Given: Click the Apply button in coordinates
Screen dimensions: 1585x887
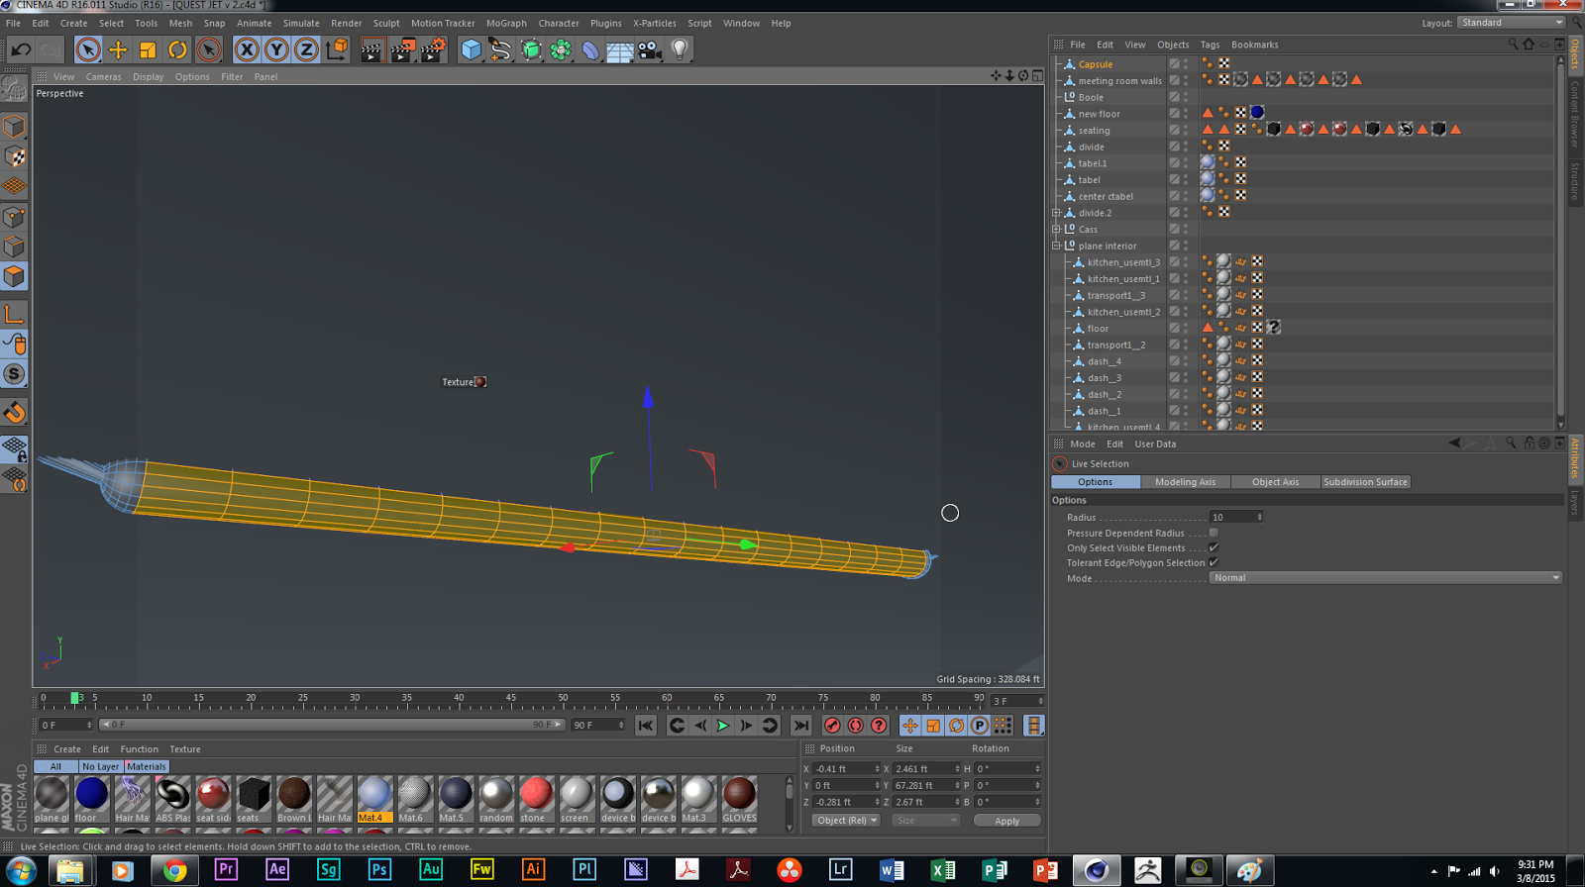Looking at the screenshot, I should [1006, 821].
